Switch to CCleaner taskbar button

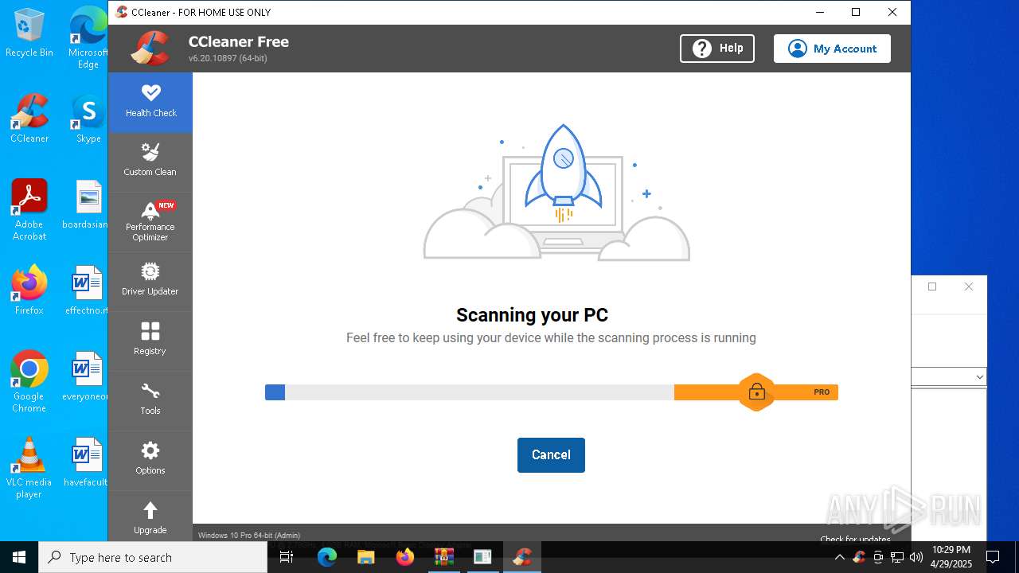point(522,557)
